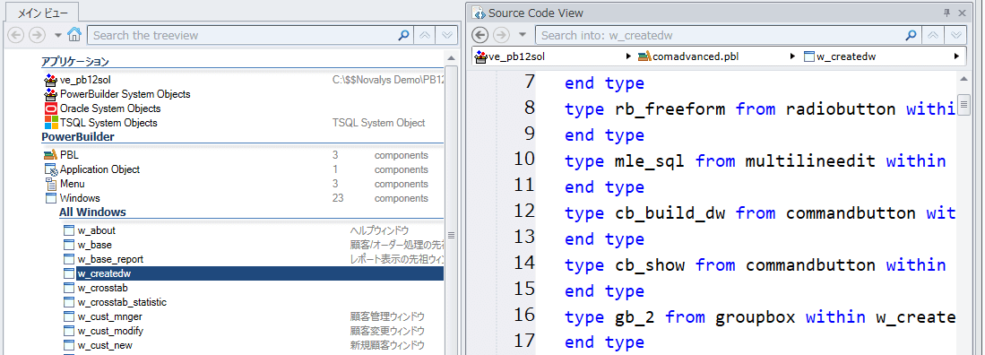985x355 pixels.
Task: Select the Windows row with 23 components
Action: click(x=243, y=198)
